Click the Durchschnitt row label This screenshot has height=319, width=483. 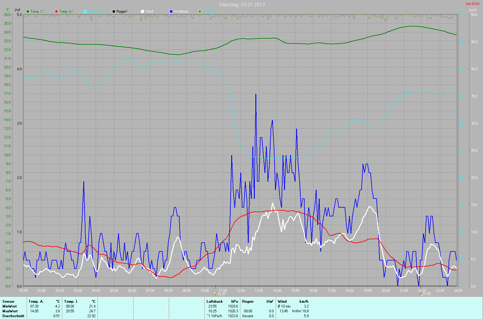click(13, 316)
